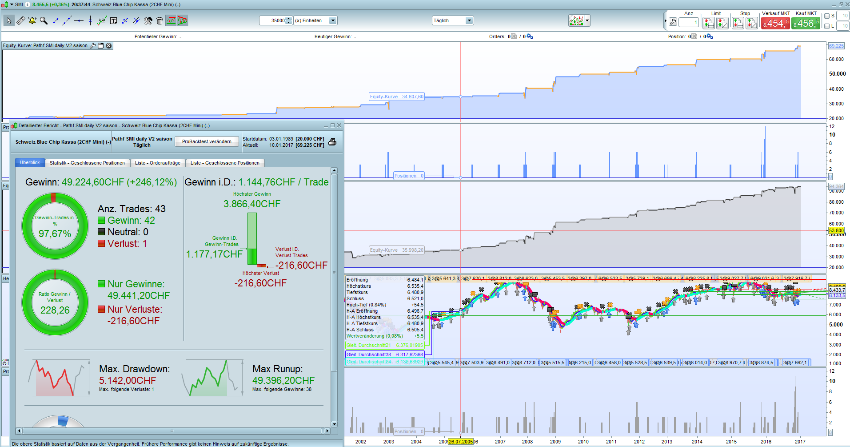
Task: Open the Orders settings gears icon
Action: (530, 36)
